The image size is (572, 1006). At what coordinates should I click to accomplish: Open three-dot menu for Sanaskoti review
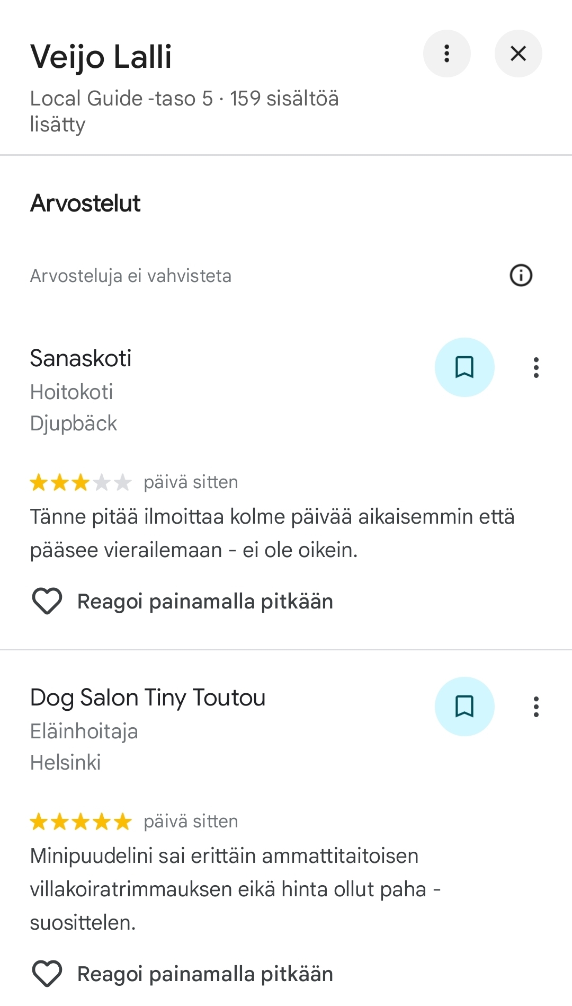(536, 367)
